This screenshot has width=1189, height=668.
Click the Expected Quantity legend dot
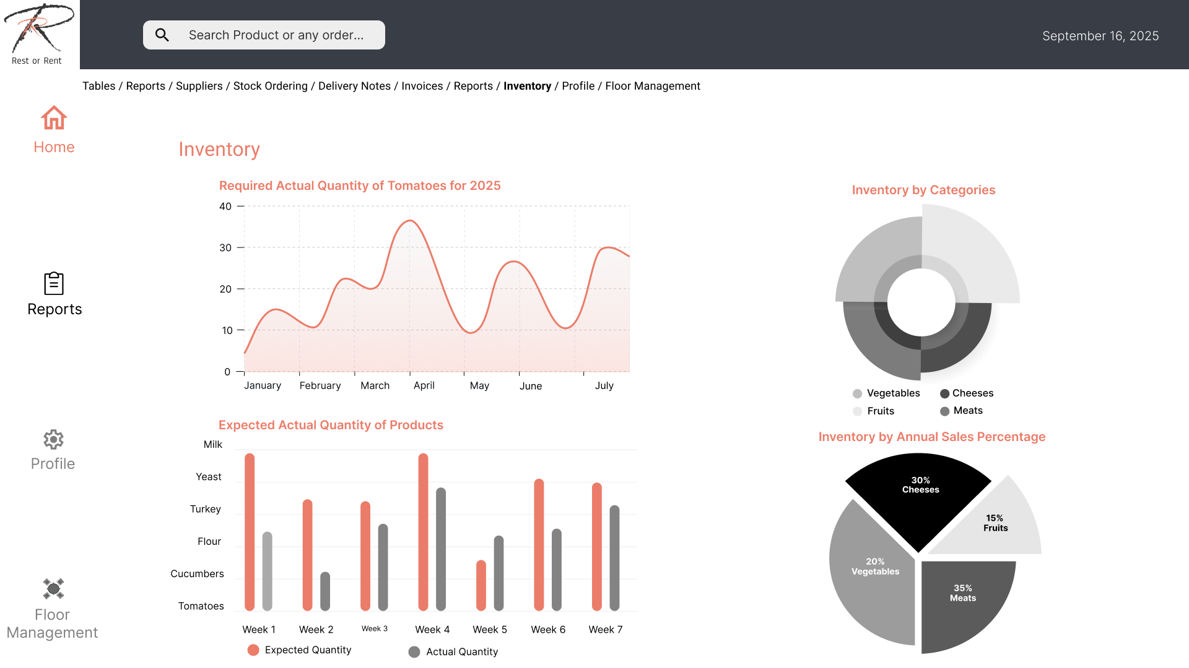point(253,650)
